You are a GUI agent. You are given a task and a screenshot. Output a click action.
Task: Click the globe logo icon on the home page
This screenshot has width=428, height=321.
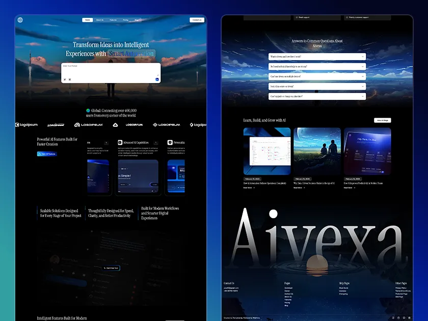tap(20, 20)
